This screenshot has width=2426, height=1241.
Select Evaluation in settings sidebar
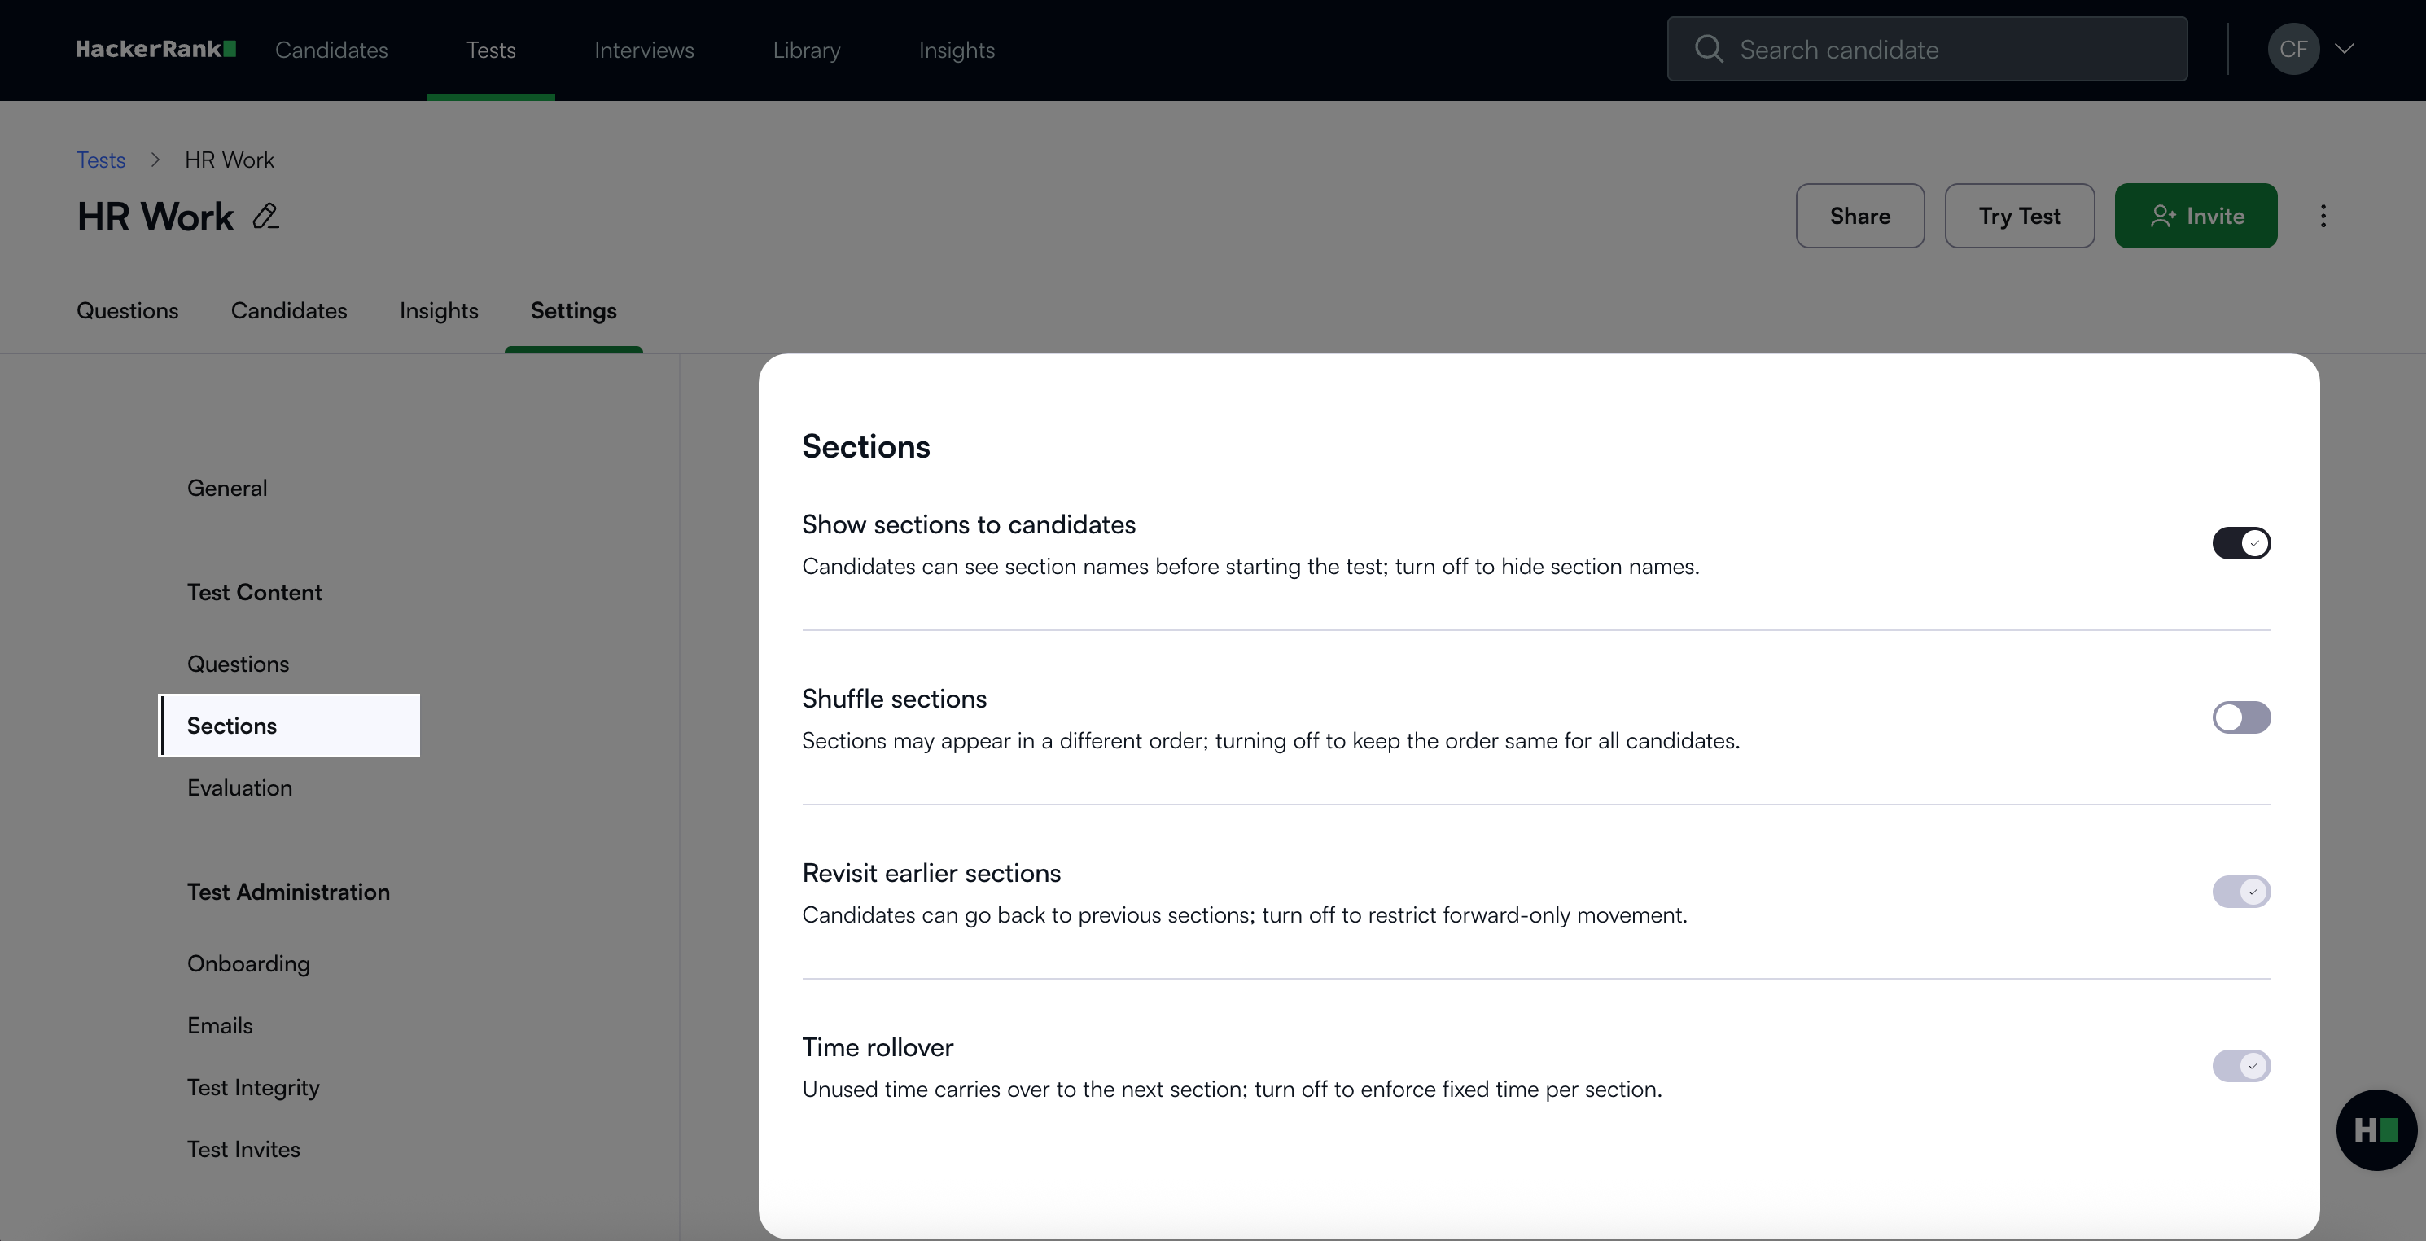[x=239, y=787]
